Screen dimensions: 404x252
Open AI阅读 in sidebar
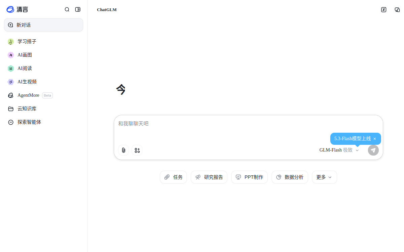(x=43, y=68)
